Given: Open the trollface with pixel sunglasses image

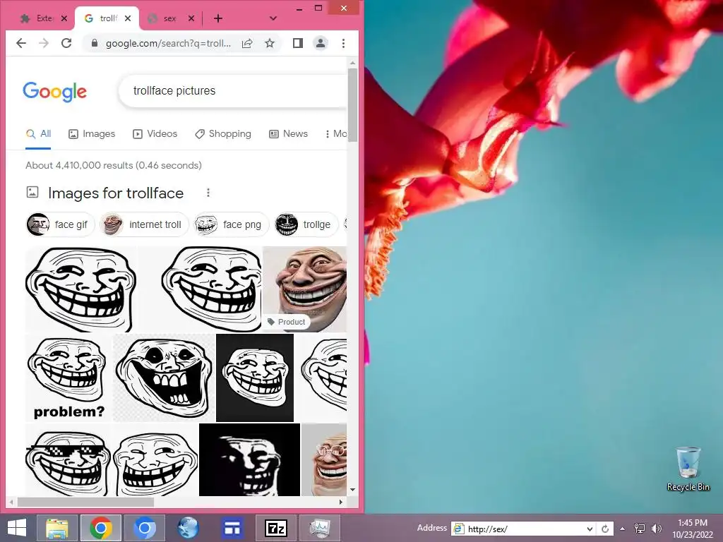Looking at the screenshot, I should pyautogui.click(x=68, y=460).
